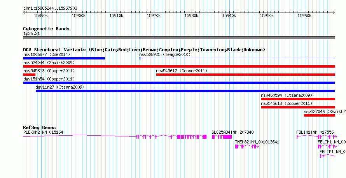The image size is (346, 178).
Task: Select the nsv1006877 (Coe2014) label
Action: click(x=47, y=54)
